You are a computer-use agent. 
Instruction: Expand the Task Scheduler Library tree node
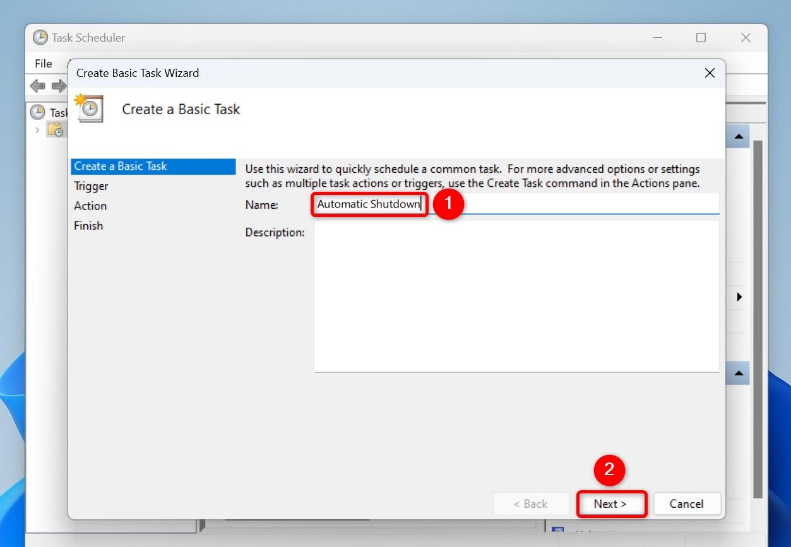pos(37,130)
